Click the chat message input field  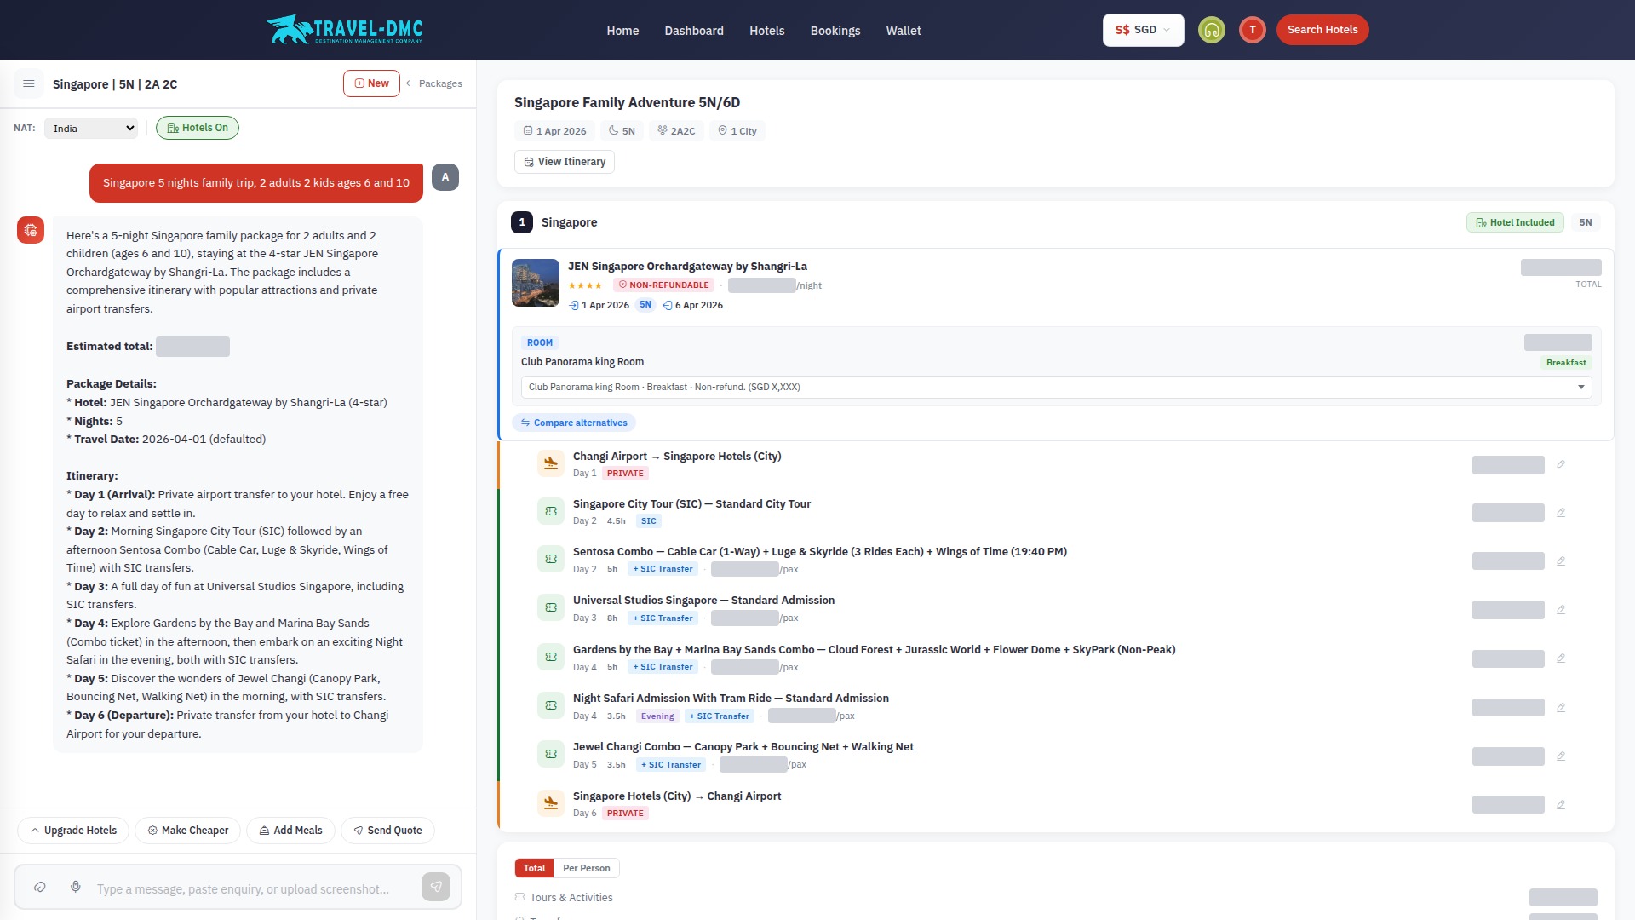coord(247,887)
